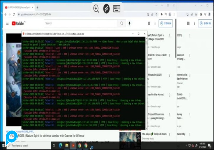This screenshot has height=150, width=214.
Task: Click the YouTube logo to go home
Action: 18,23
